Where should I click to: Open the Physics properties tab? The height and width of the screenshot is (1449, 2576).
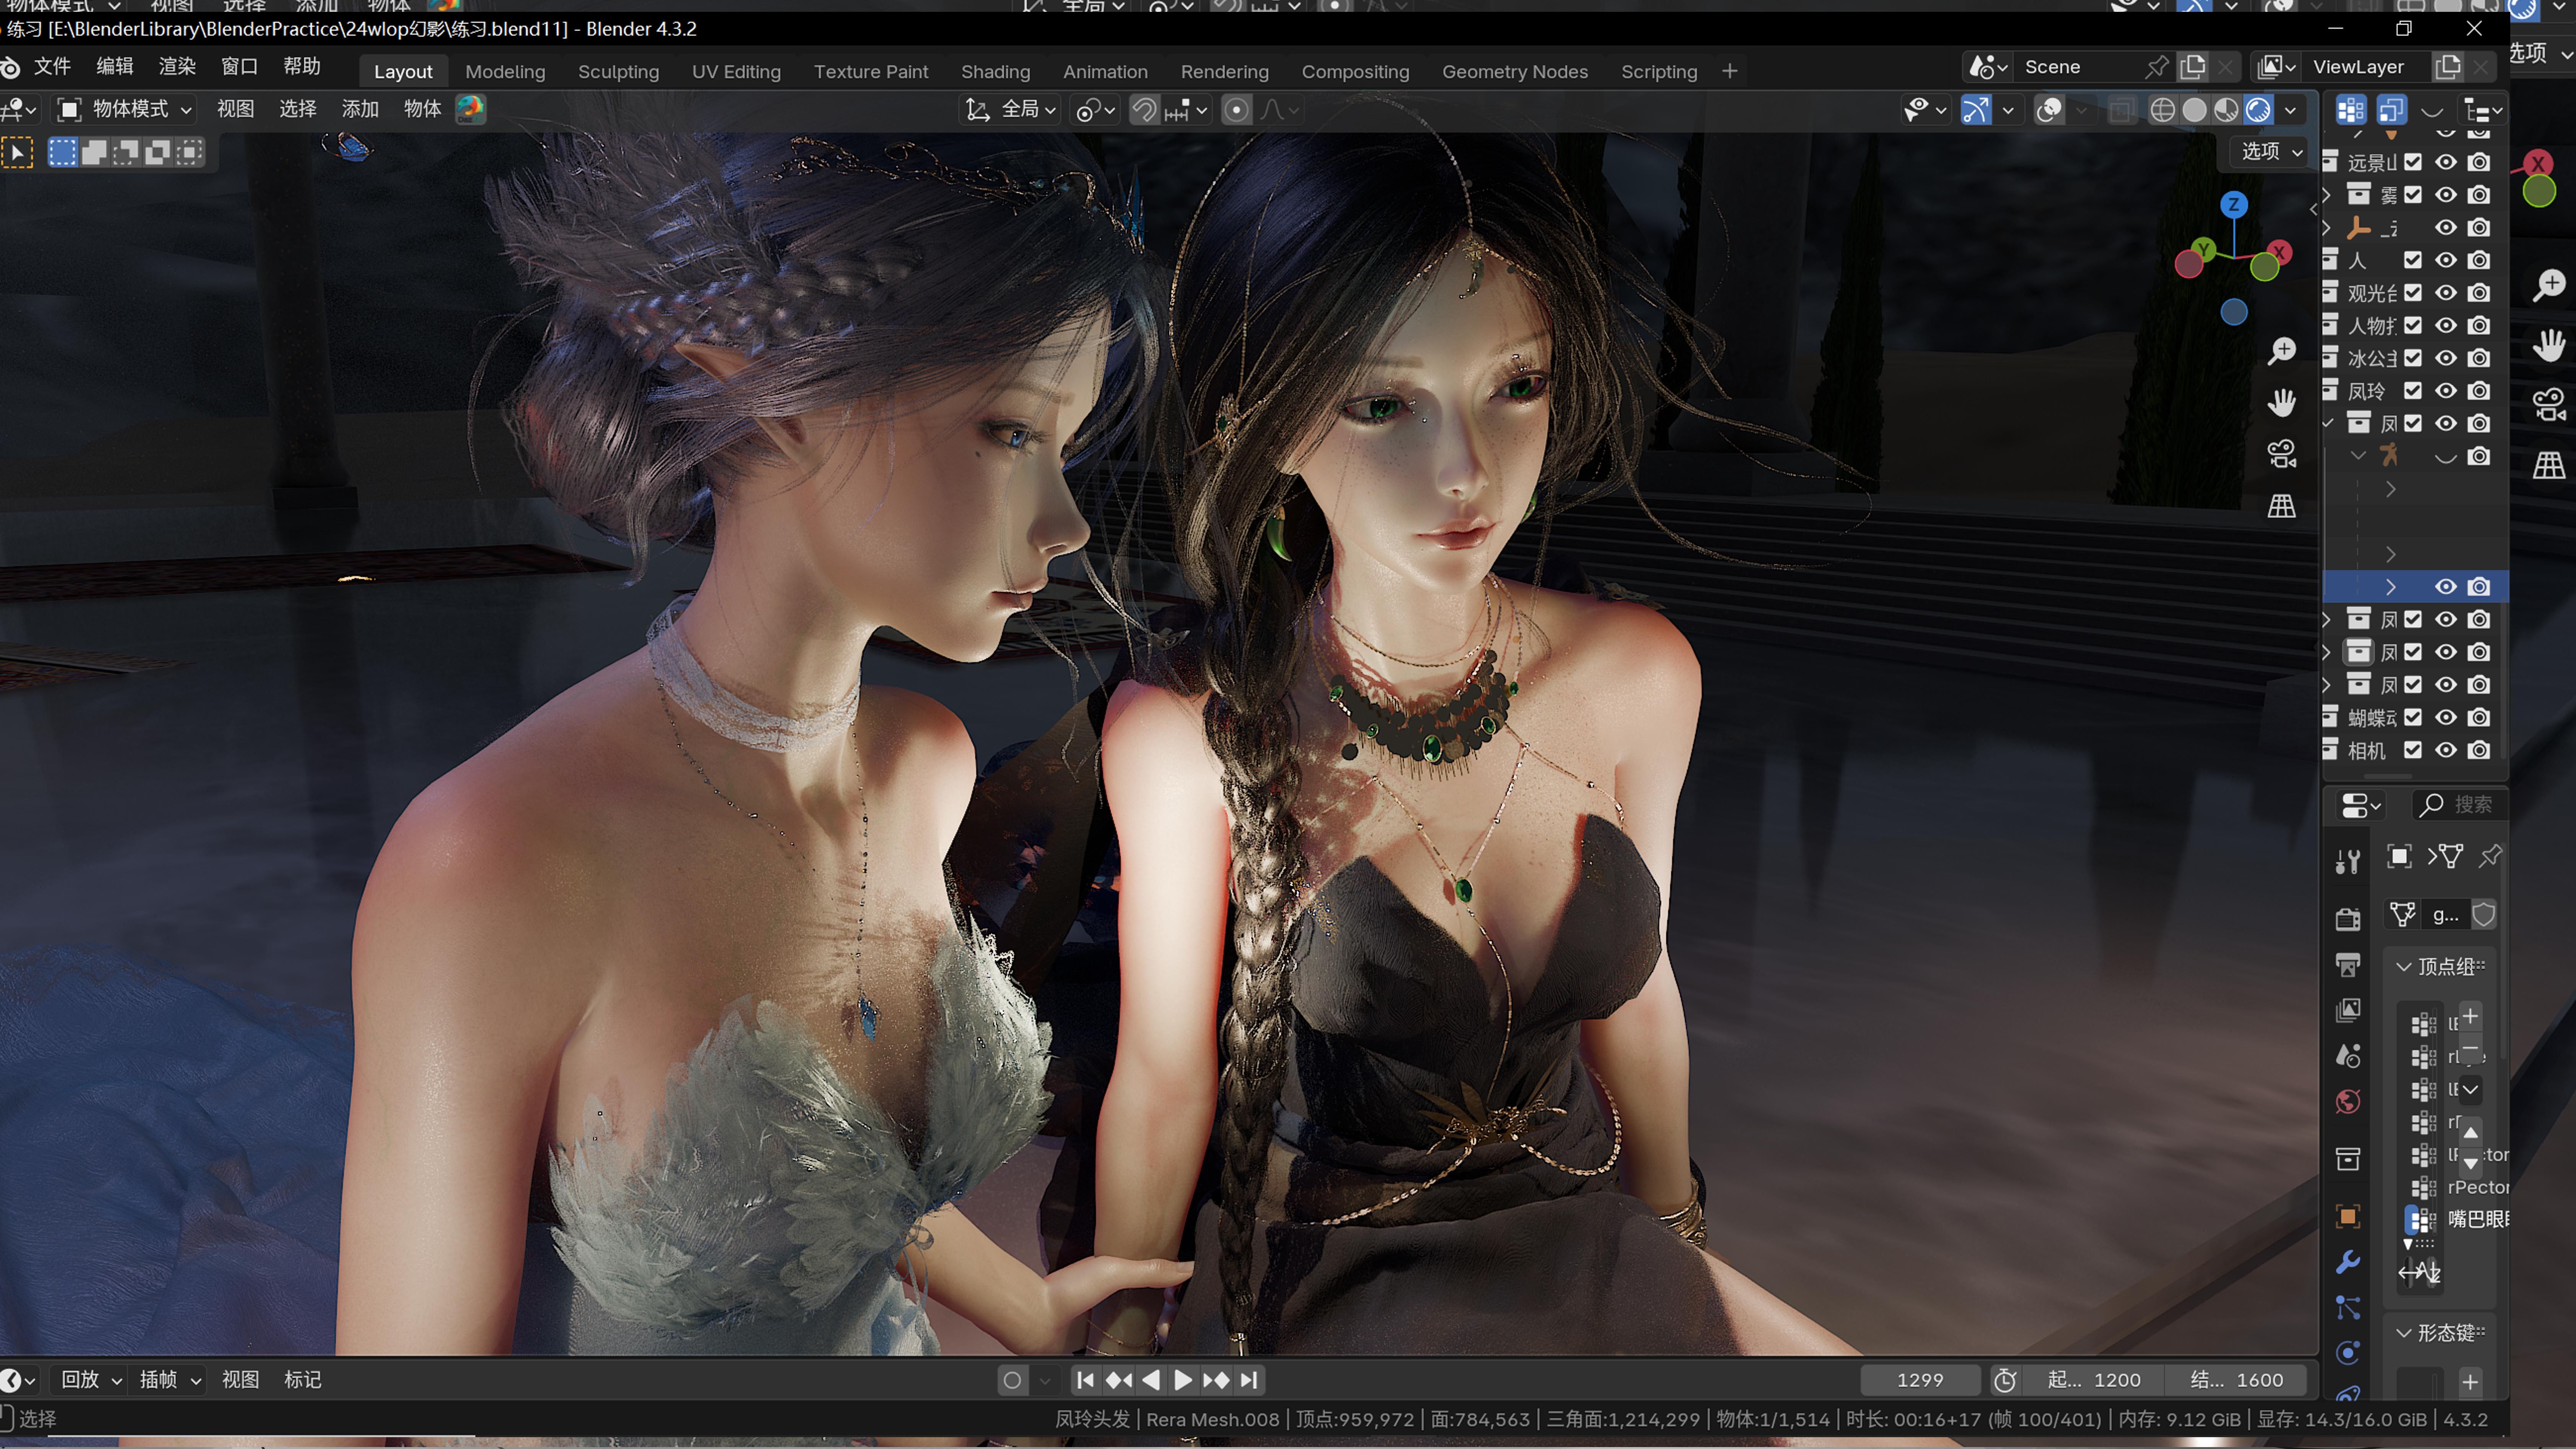(2347, 1353)
